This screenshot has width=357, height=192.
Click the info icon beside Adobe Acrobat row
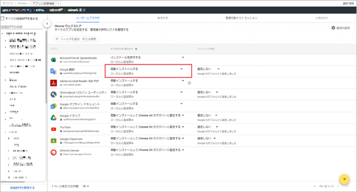[189, 83]
